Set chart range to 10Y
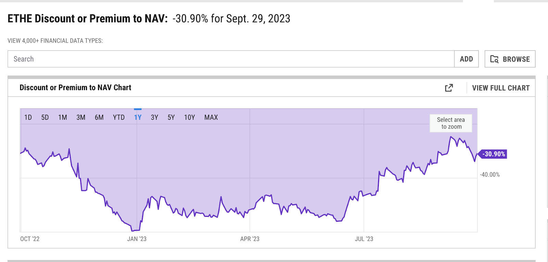The width and height of the screenshot is (548, 262). click(189, 118)
